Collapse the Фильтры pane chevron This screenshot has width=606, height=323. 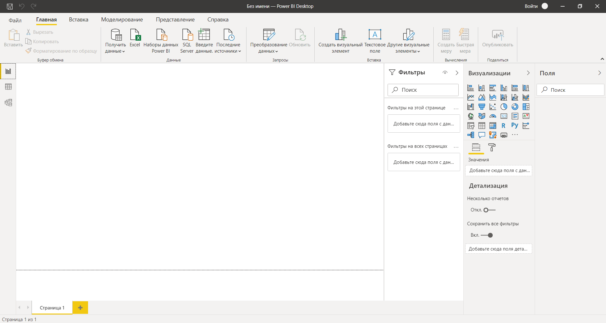click(x=457, y=73)
